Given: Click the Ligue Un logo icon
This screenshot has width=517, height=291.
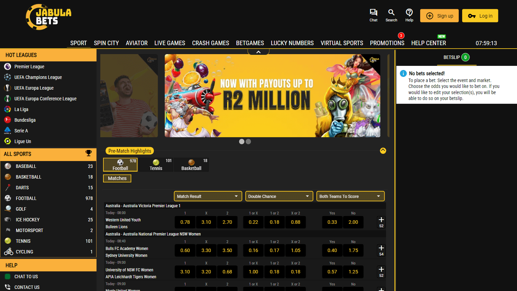Looking at the screenshot, I should click(8, 141).
